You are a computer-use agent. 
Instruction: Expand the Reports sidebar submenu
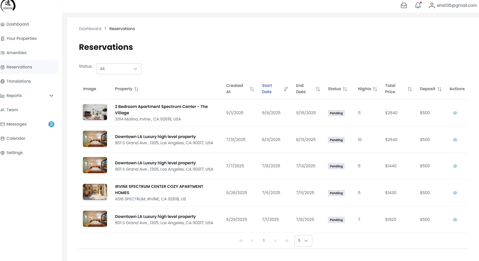coord(51,96)
